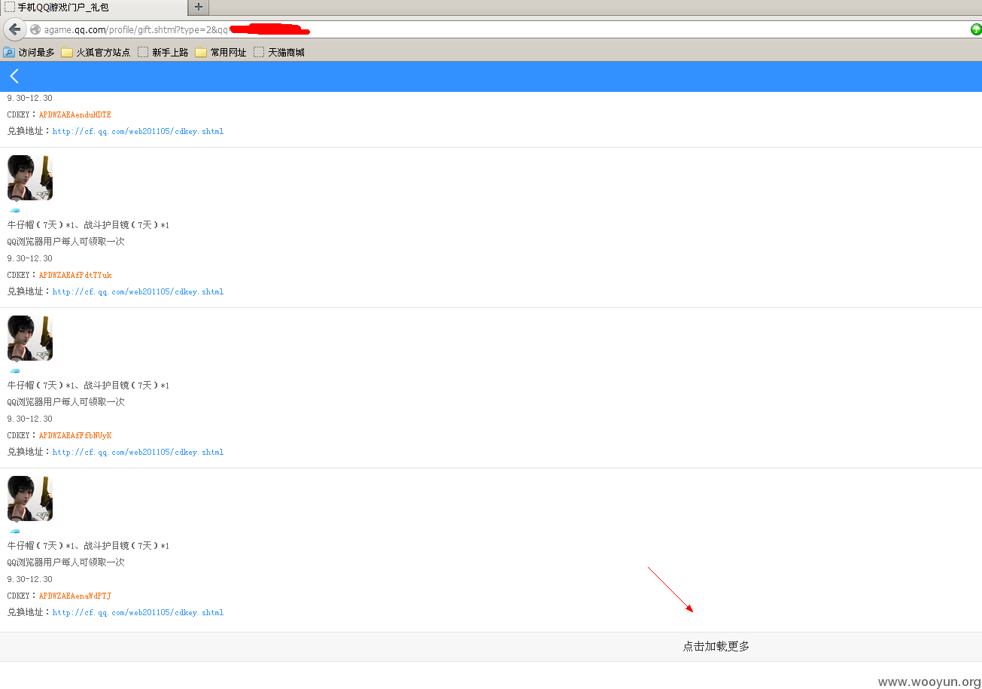Viewport: 982px width, 689px height.
Task: Click game thumbnail above CDKEY APDWZAEAenaWdPTJ
Action: [x=30, y=498]
